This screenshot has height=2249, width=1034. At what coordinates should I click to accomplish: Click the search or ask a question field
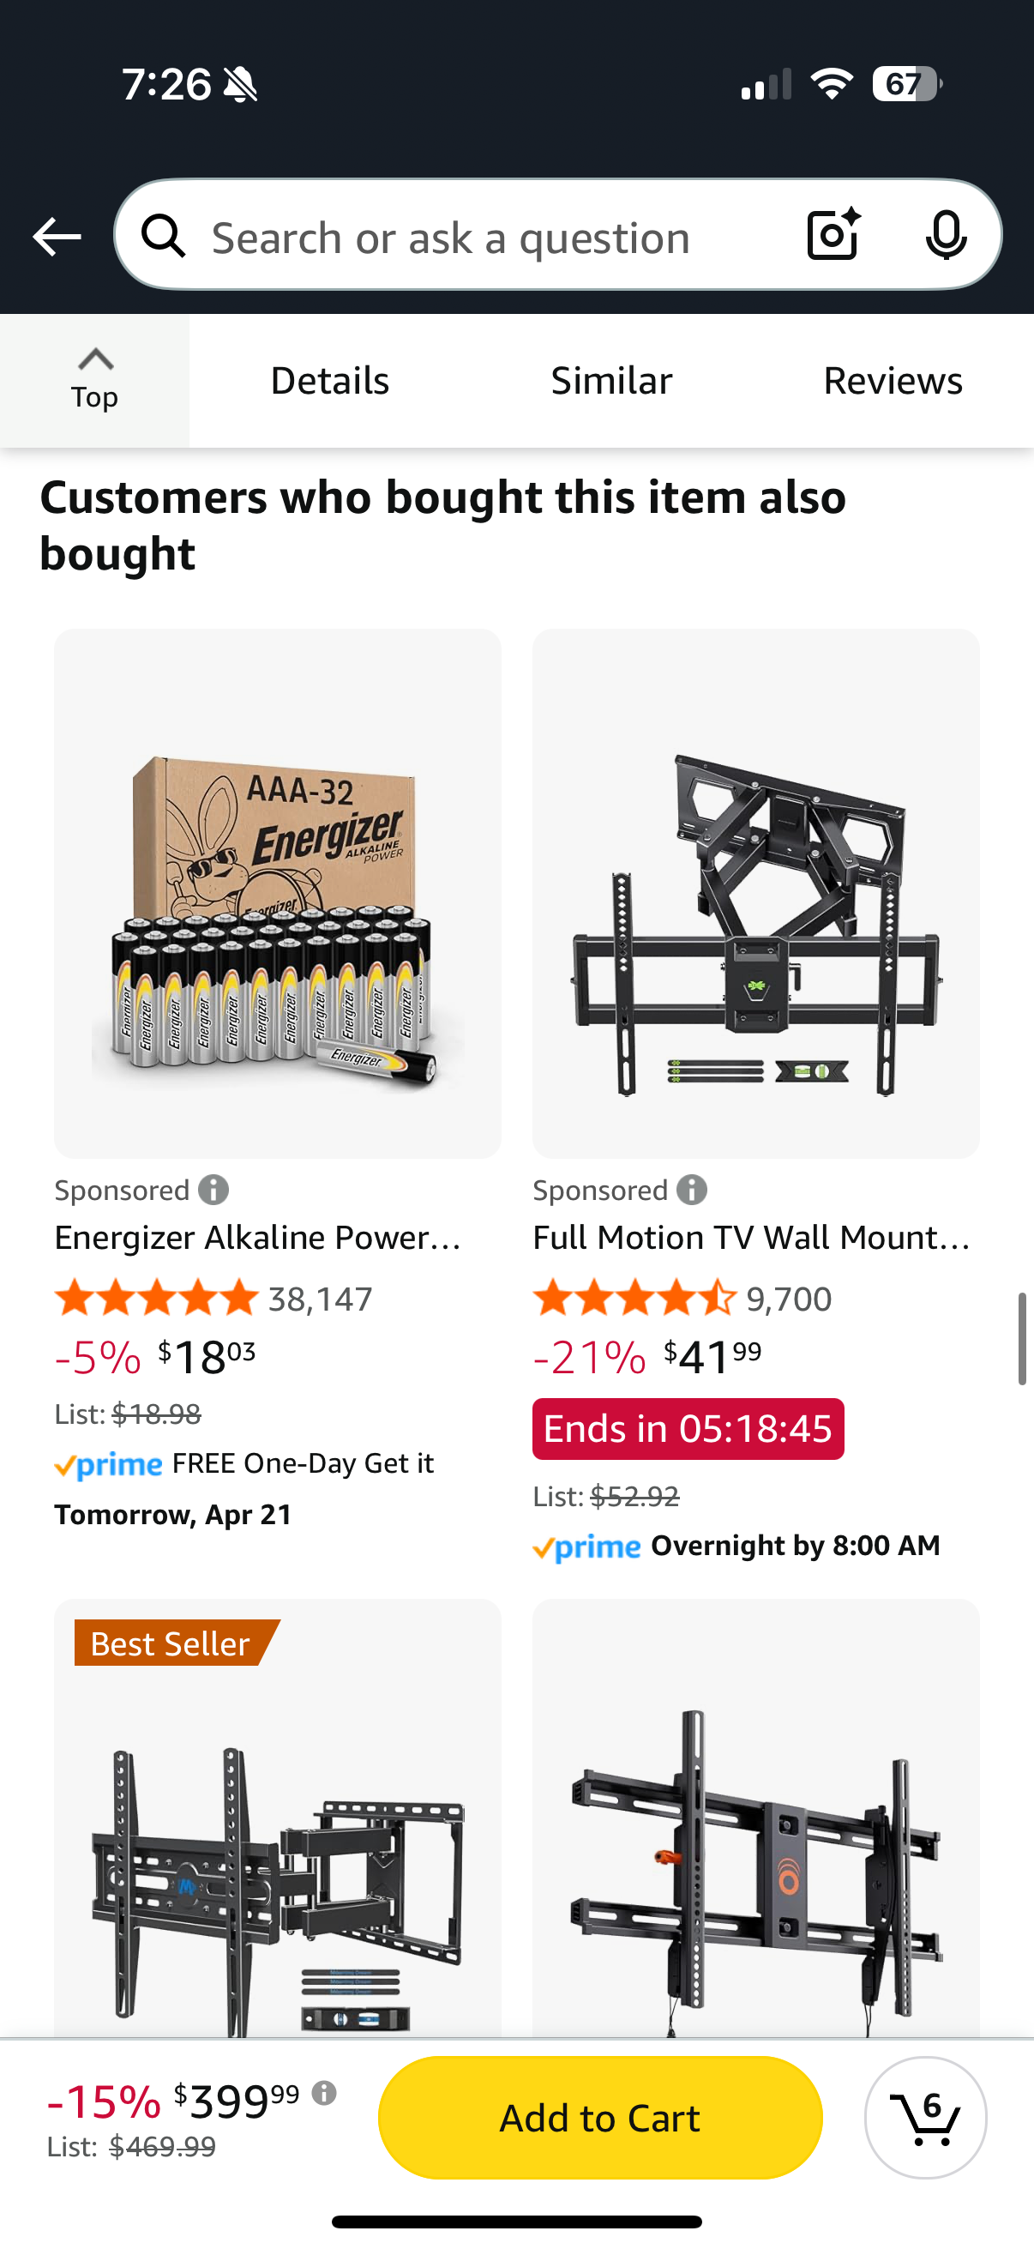pos(489,238)
